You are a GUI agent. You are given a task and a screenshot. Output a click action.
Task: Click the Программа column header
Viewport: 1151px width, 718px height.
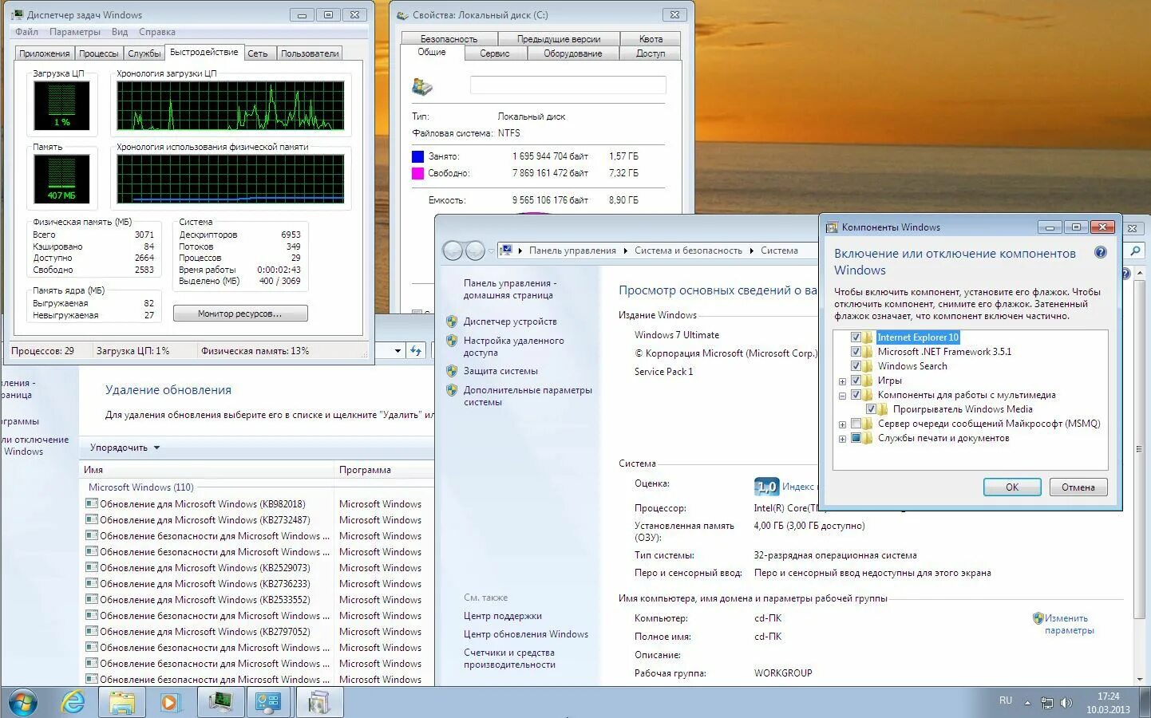(x=383, y=470)
